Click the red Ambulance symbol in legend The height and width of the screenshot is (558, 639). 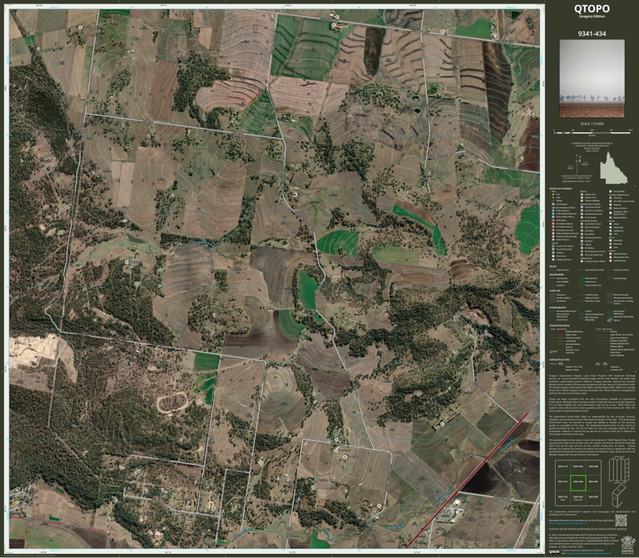click(x=553, y=220)
